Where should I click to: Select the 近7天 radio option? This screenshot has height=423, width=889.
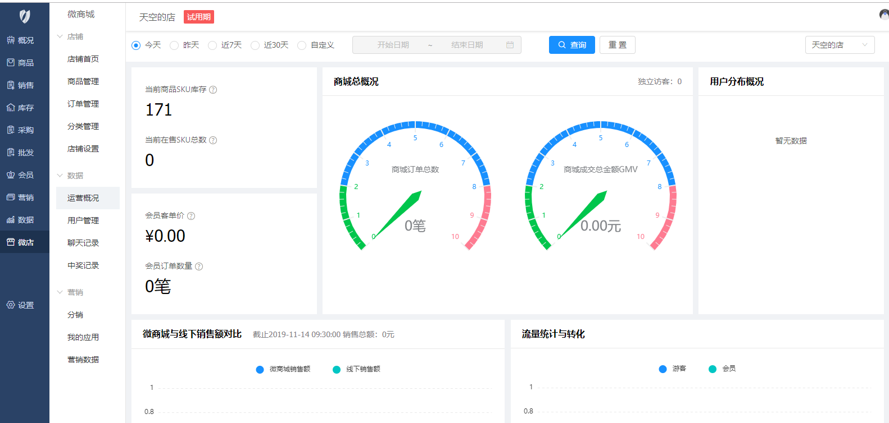point(212,45)
